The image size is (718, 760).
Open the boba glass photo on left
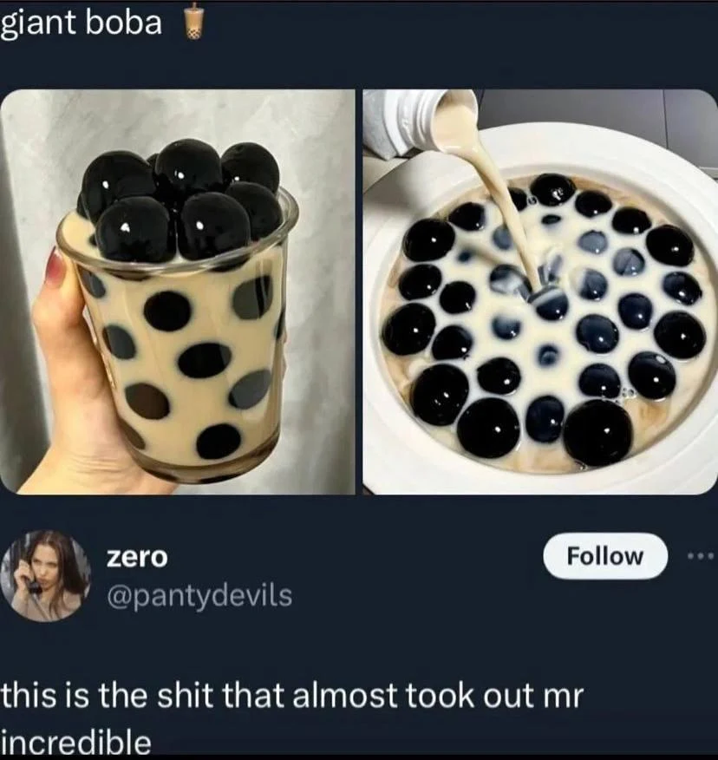point(178,292)
